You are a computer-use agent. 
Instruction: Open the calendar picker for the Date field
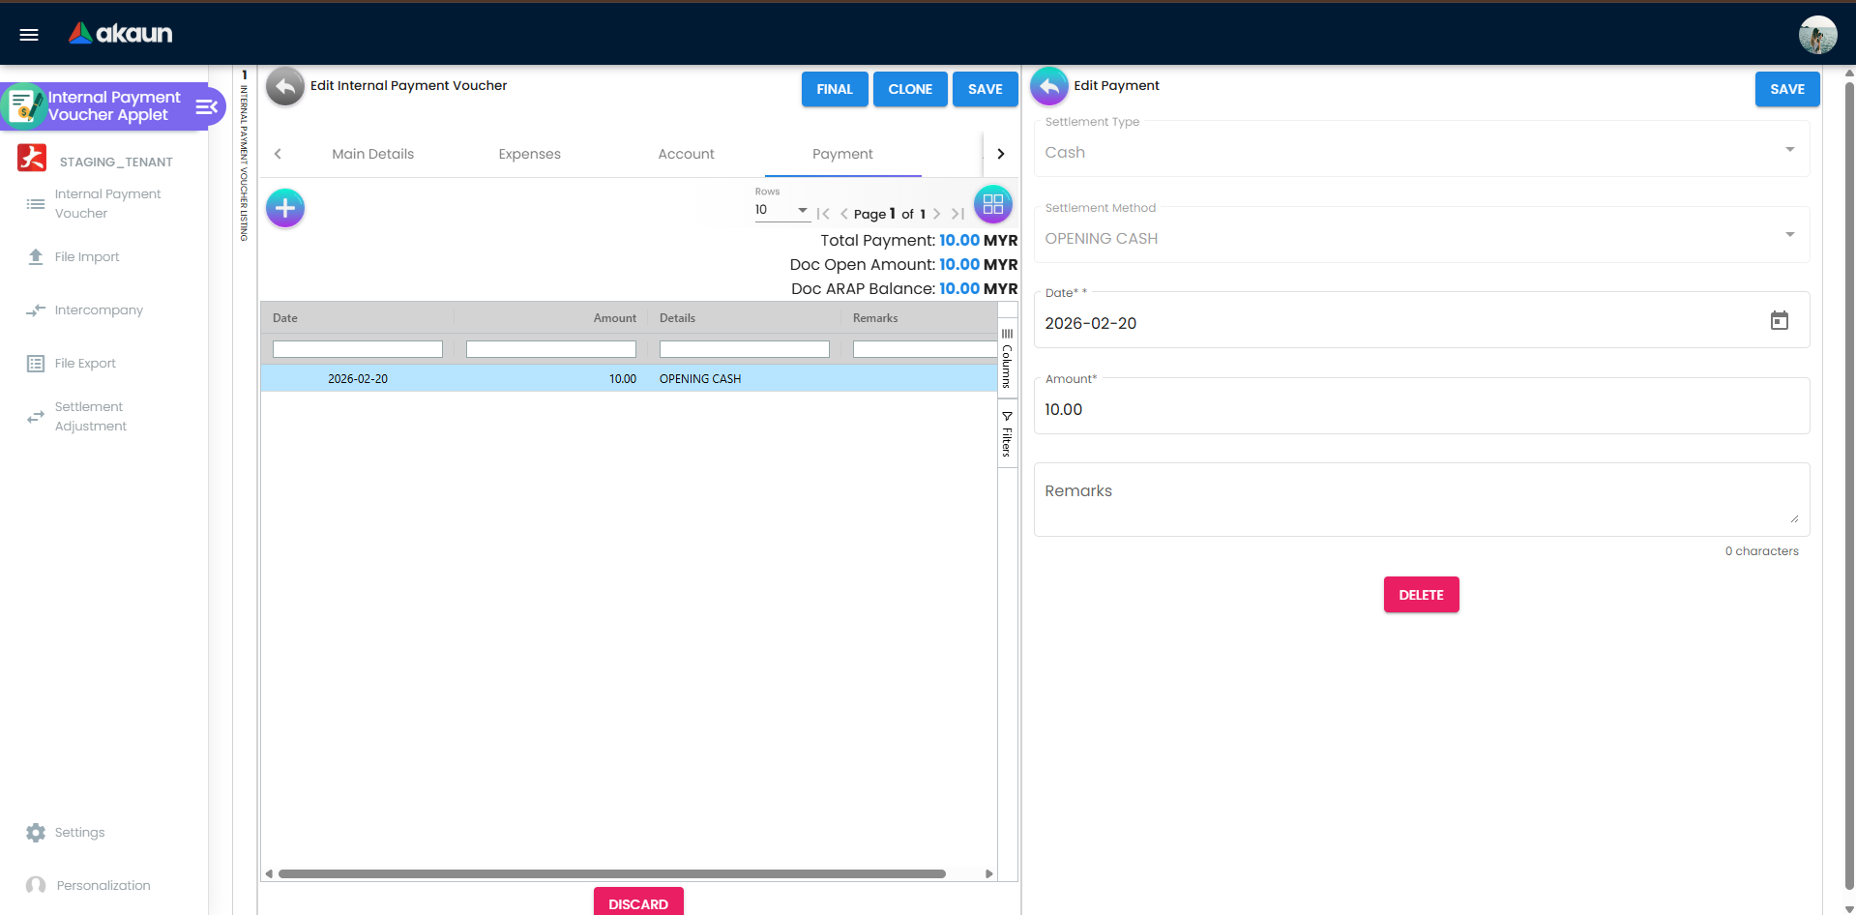tap(1780, 320)
